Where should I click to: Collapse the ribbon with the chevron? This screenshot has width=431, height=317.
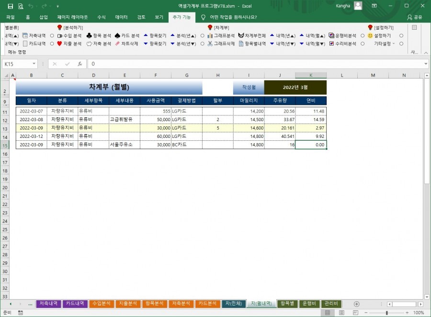click(x=426, y=53)
